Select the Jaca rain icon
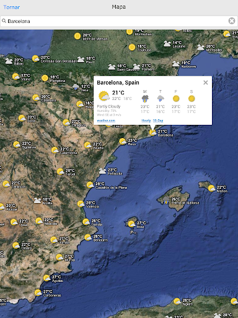Image resolution: width=238 pixels, height=318 pixels. click(x=76, y=87)
